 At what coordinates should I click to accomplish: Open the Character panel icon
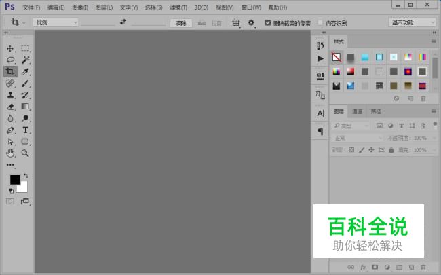(320, 113)
